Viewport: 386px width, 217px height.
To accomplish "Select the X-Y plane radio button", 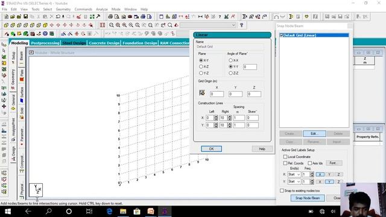I will [201, 60].
